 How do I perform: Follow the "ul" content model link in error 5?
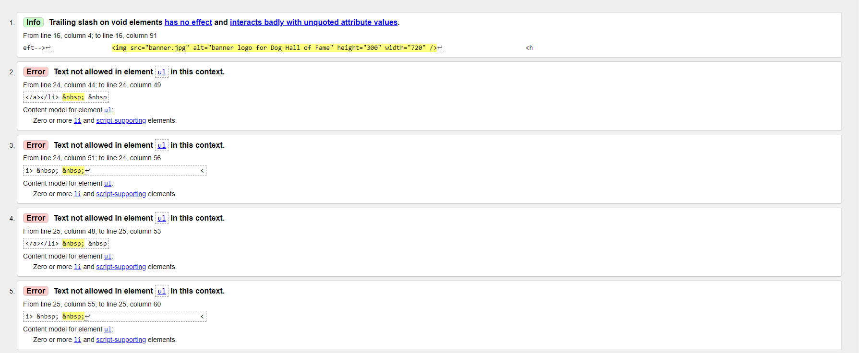pyautogui.click(x=108, y=329)
